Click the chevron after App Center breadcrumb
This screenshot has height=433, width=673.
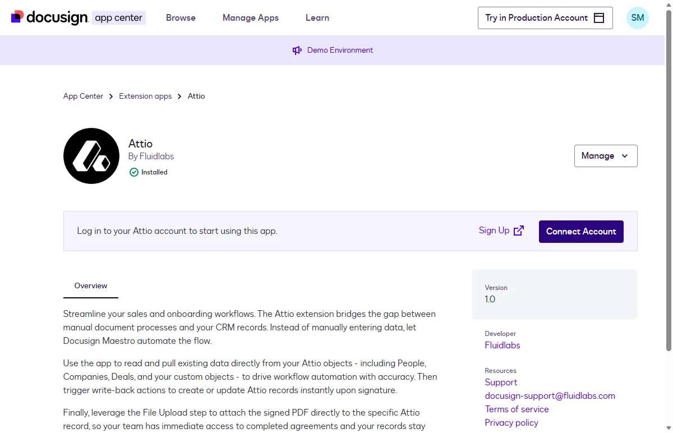111,96
